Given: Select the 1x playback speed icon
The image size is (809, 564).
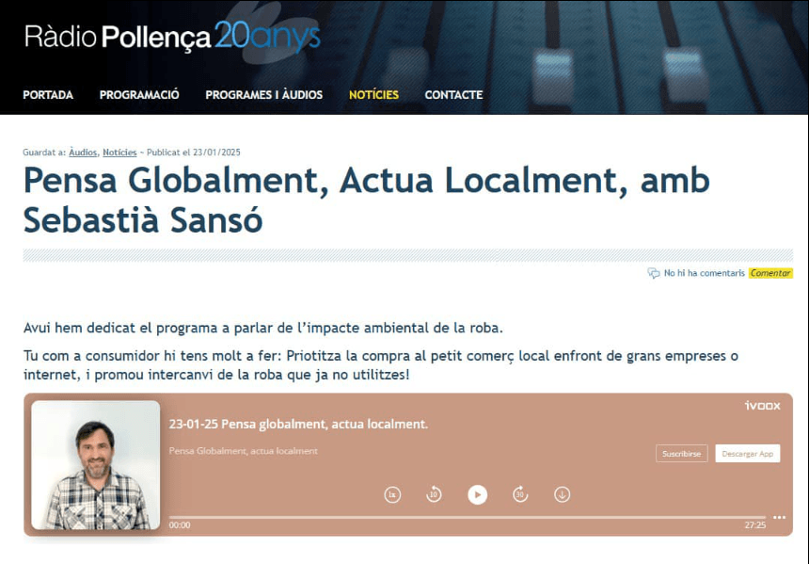Looking at the screenshot, I should pyautogui.click(x=391, y=494).
